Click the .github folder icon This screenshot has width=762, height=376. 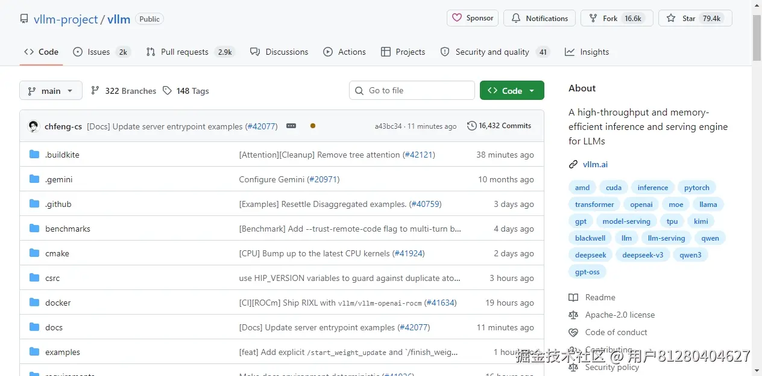[34, 204]
